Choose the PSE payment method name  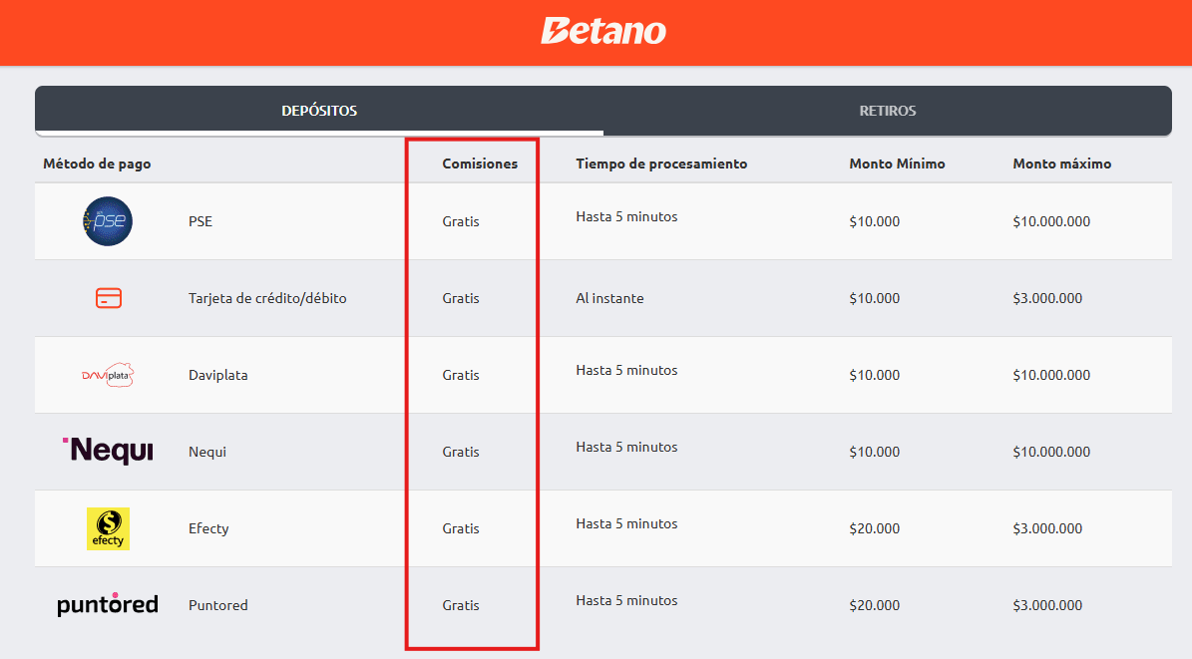pyautogui.click(x=200, y=221)
